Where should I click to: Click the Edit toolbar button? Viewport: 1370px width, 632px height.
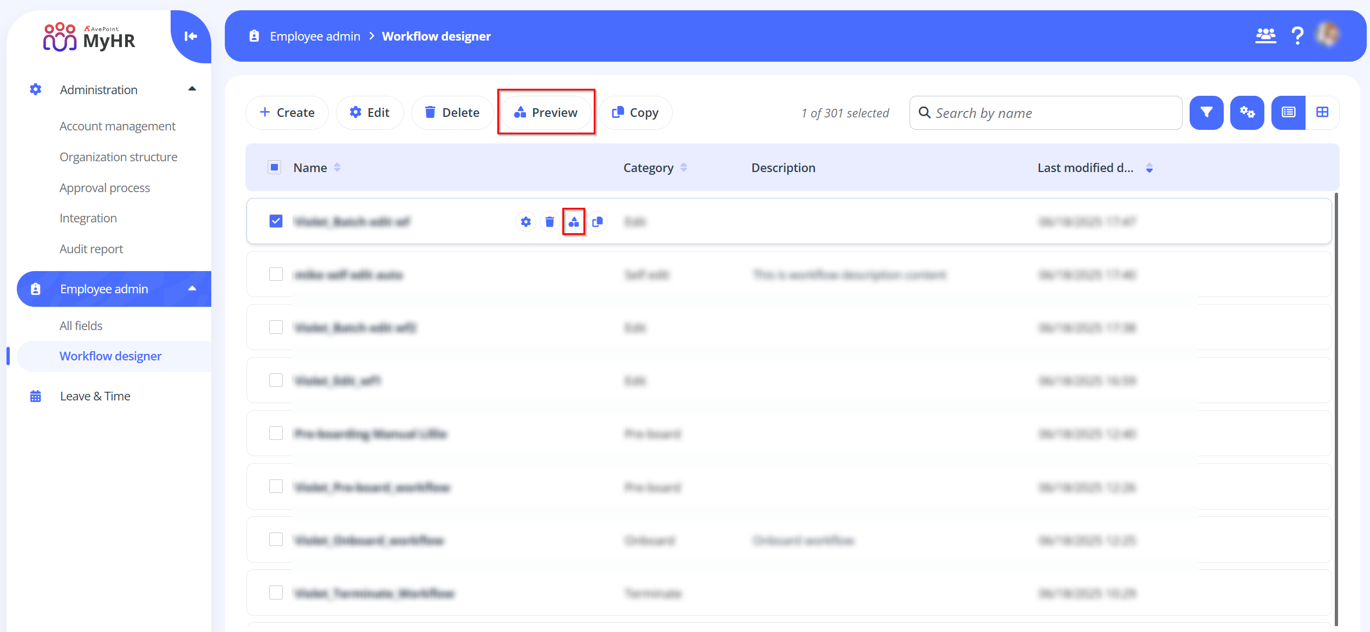370,113
